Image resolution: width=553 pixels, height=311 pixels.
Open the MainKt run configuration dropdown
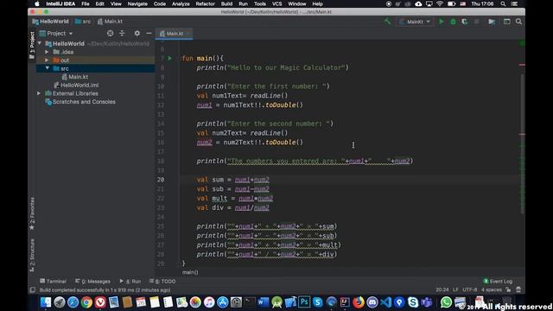416,22
